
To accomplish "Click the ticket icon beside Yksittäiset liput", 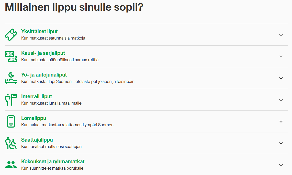I will pyautogui.click(x=11, y=35).
